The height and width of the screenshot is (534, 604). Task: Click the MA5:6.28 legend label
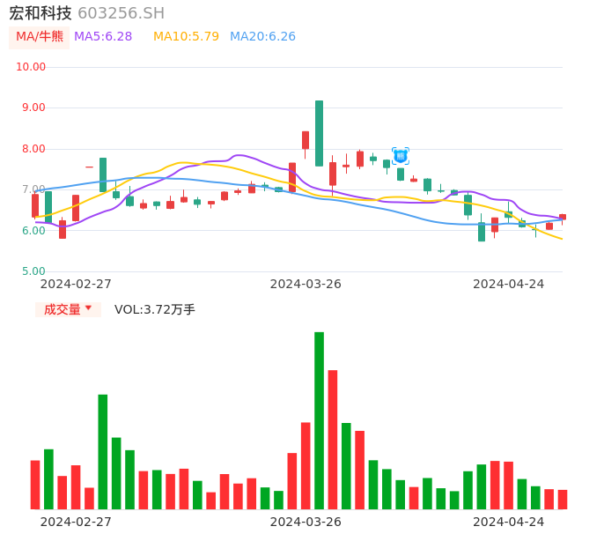pos(103,37)
